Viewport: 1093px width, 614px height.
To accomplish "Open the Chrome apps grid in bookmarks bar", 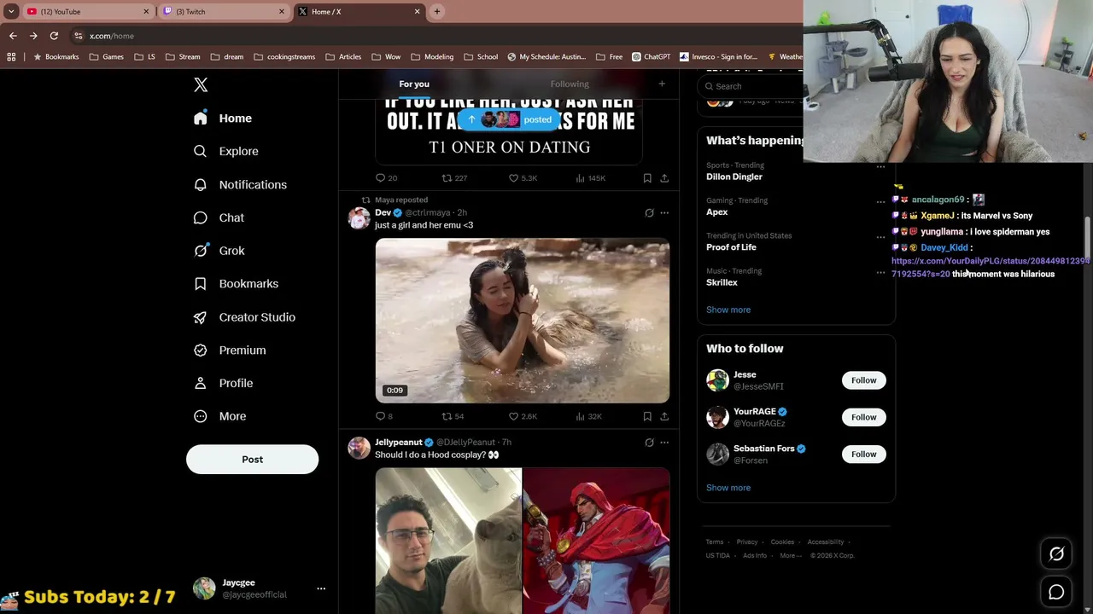I will pos(11,57).
